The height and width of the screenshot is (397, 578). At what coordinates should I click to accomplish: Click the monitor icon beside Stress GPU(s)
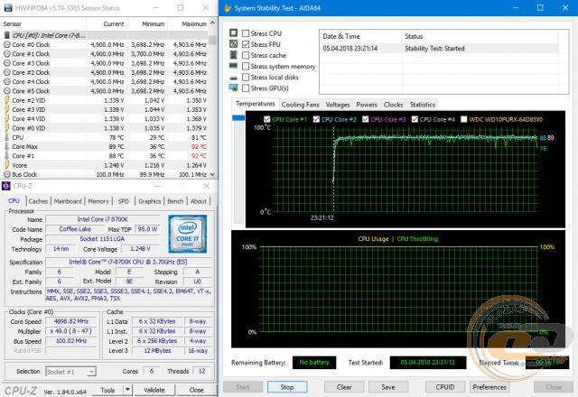[233, 88]
